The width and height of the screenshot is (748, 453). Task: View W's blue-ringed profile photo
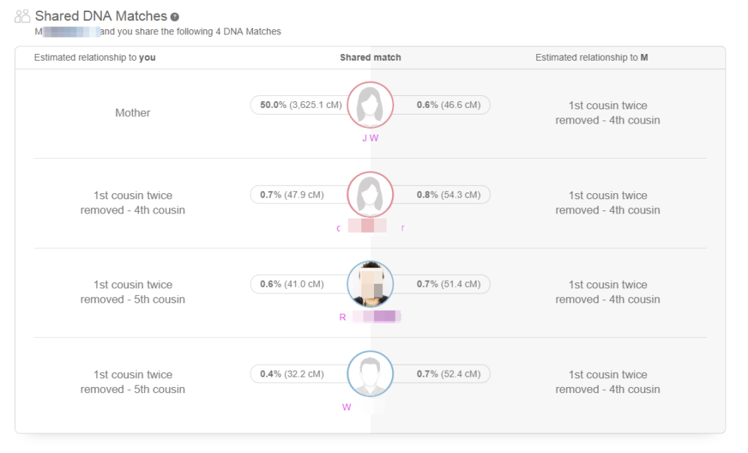(x=370, y=374)
